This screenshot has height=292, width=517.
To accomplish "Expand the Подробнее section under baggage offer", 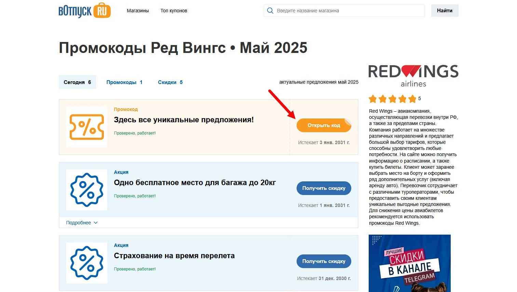I will [x=79, y=222].
